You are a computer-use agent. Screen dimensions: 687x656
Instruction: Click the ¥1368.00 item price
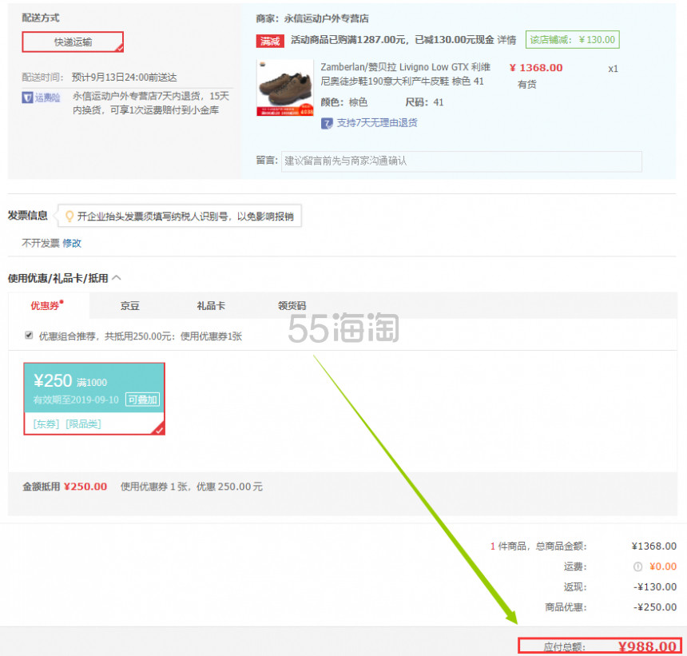(536, 68)
